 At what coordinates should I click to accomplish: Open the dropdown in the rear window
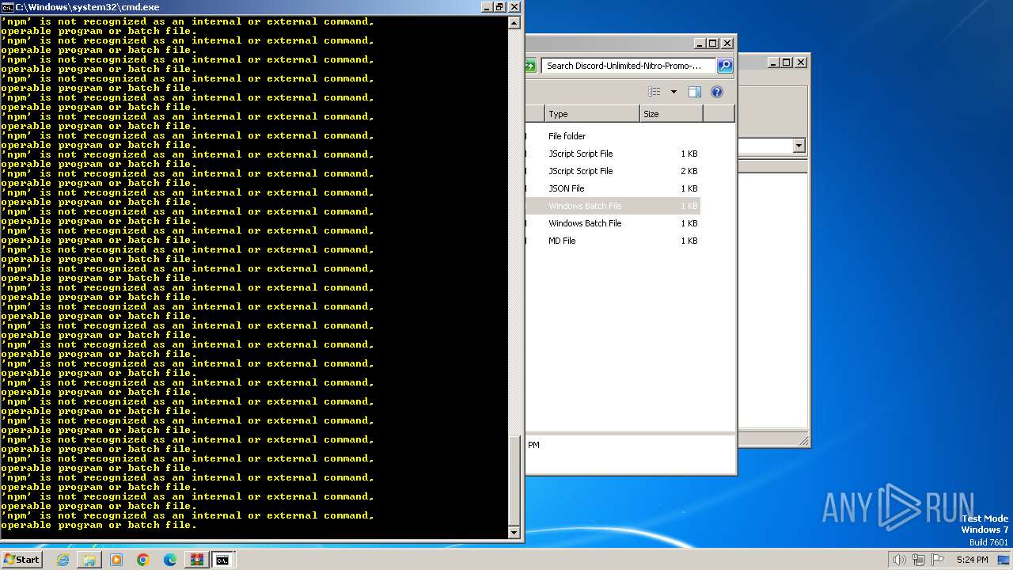pyautogui.click(x=799, y=146)
